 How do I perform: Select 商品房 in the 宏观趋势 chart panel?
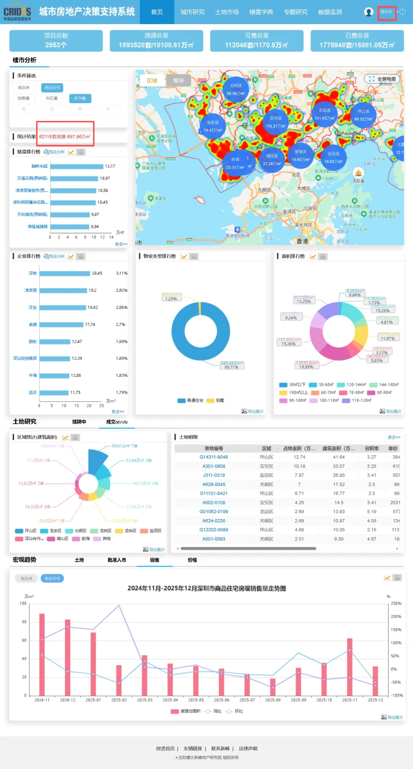(x=26, y=578)
